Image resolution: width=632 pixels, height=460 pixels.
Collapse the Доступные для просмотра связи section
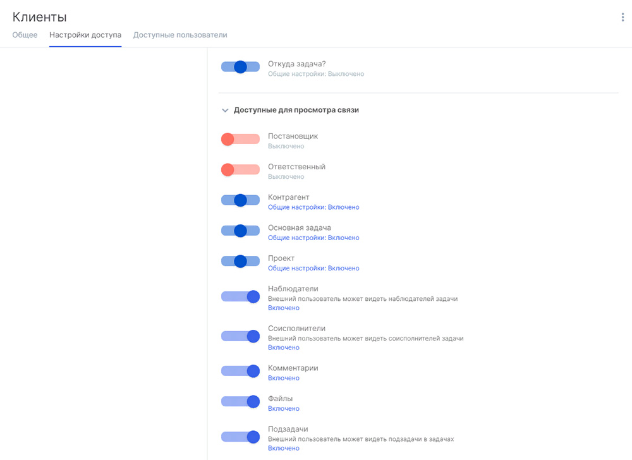click(225, 110)
